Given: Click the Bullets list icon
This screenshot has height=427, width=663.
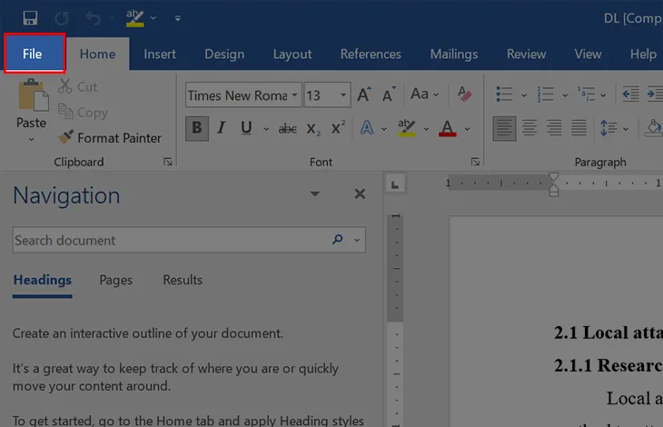Looking at the screenshot, I should (504, 94).
